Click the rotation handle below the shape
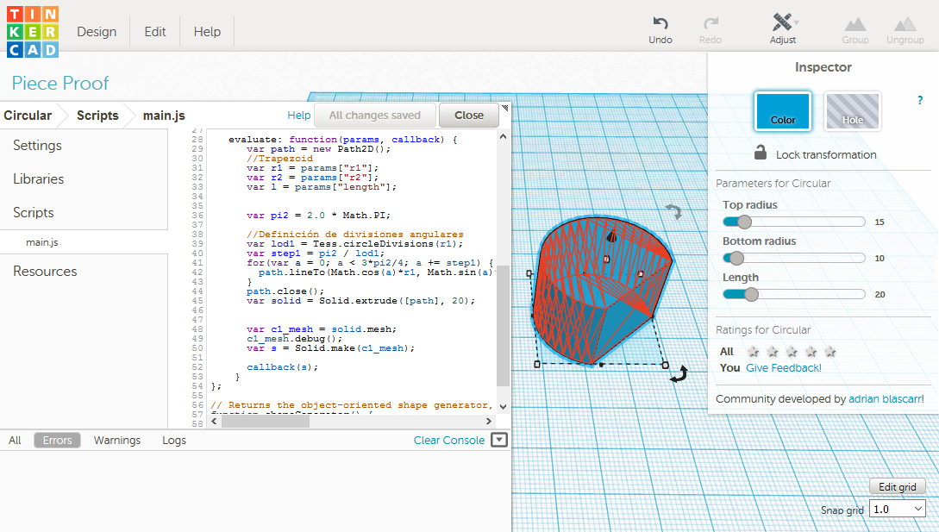 click(x=679, y=374)
